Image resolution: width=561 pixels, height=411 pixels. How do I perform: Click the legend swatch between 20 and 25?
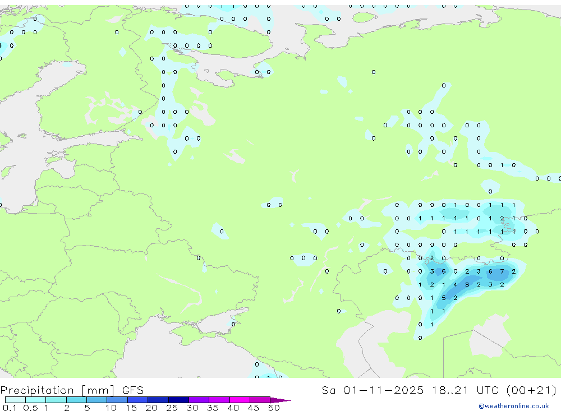[158, 400]
